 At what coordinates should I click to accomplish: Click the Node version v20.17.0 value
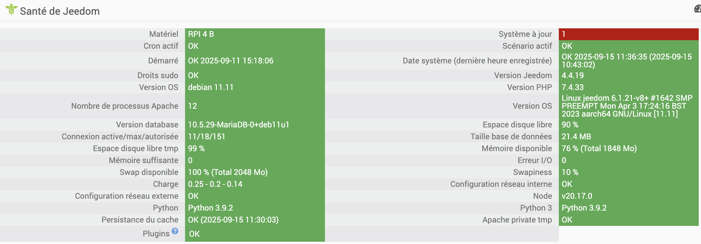[x=577, y=196]
